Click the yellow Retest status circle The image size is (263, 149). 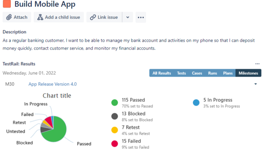tap(115, 130)
